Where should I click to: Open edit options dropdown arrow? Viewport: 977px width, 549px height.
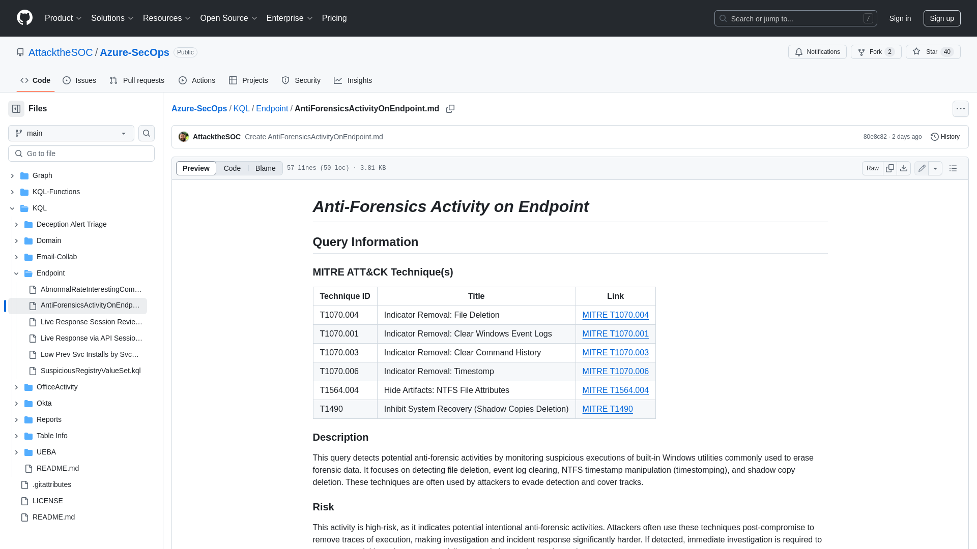tap(935, 168)
